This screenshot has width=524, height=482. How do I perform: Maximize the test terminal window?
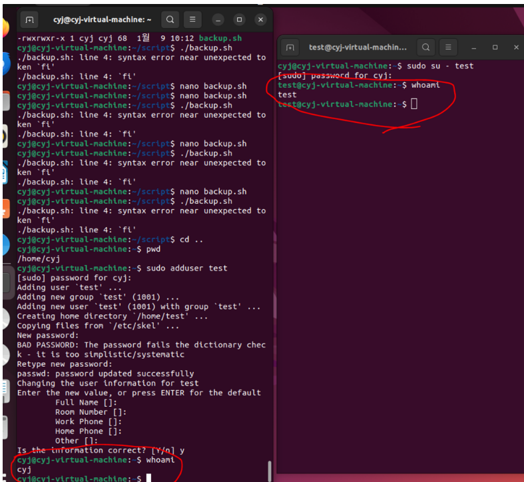(x=495, y=47)
